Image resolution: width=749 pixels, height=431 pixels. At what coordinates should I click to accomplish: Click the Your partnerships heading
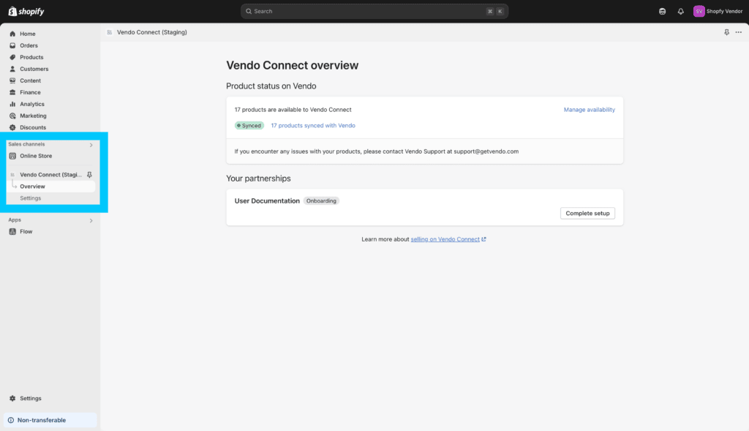258,179
